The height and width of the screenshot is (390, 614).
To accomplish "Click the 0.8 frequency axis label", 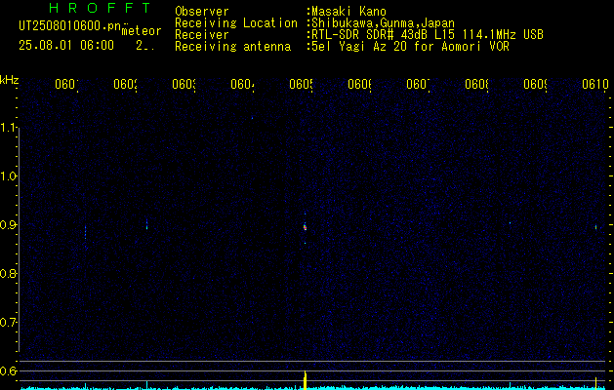I will (x=8, y=273).
